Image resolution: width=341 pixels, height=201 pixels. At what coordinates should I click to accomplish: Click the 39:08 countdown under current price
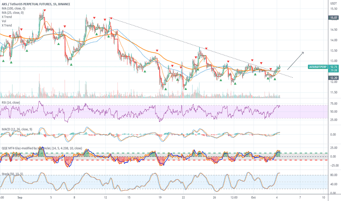coord(334,70)
